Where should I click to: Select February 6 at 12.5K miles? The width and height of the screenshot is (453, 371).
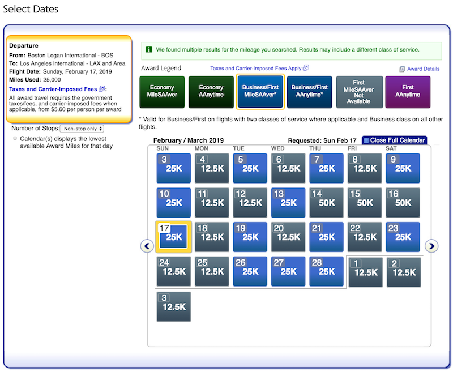click(x=288, y=168)
